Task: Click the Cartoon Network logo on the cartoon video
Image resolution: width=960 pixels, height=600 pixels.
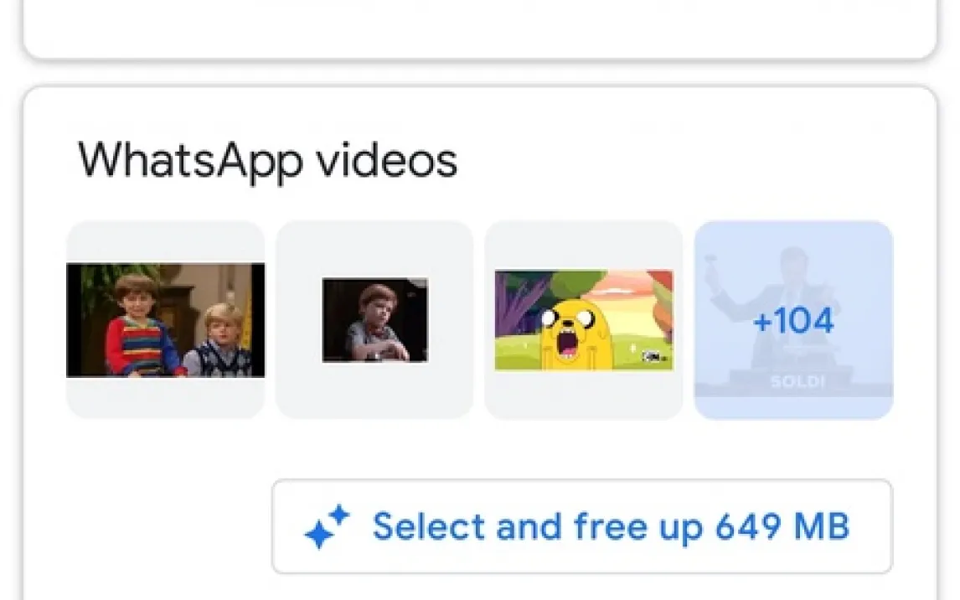Action: click(x=653, y=357)
